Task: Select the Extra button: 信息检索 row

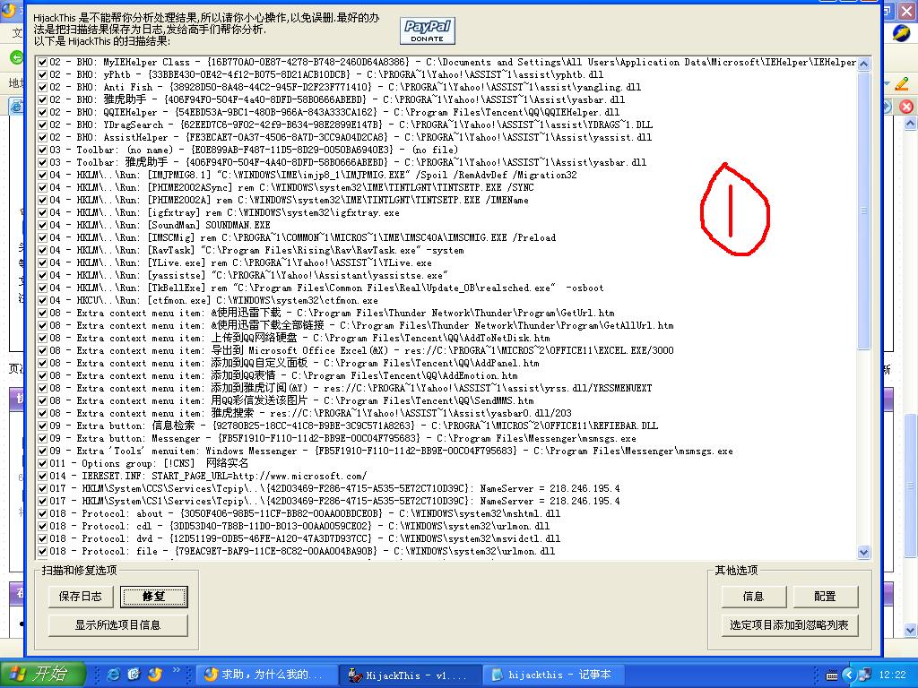Action: click(353, 426)
